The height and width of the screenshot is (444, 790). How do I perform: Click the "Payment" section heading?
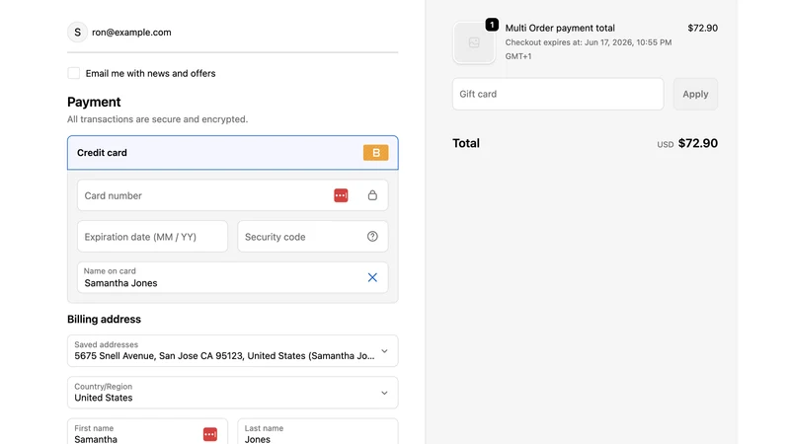[x=94, y=103]
